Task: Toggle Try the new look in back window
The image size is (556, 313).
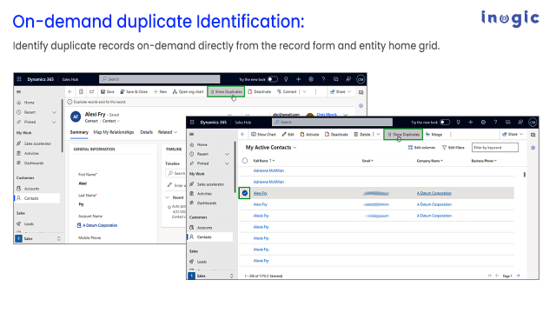Action: pos(272,79)
